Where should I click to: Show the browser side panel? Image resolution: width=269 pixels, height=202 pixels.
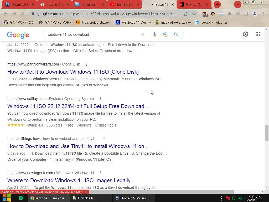pos(246,14)
